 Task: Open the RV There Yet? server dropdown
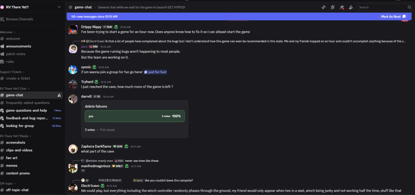pyautogui.click(x=31, y=7)
